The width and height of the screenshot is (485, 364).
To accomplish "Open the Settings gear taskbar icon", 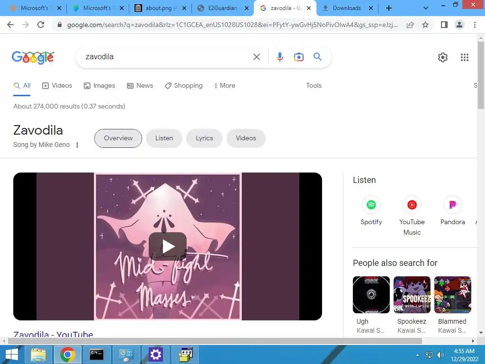I will [155, 355].
